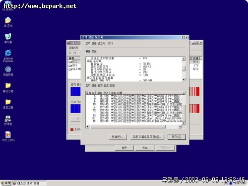The image size is (248, 186).
Task: Click the 32,464 total files value
Action: coord(147,63)
